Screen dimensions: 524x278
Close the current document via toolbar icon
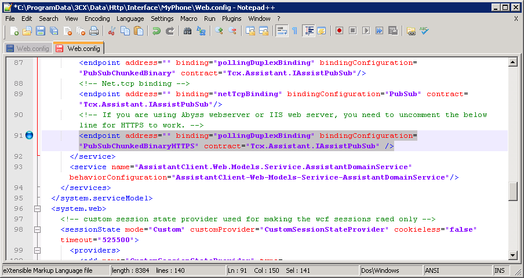click(x=67, y=31)
